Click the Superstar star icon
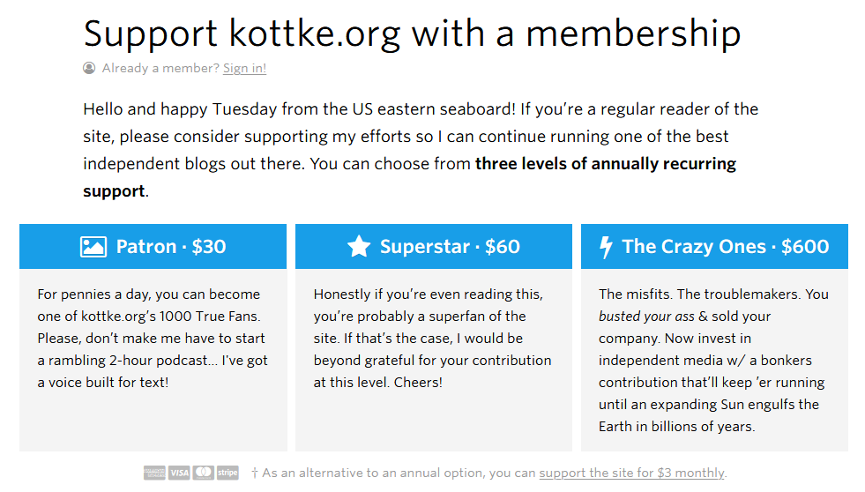This screenshot has width=865, height=492. pos(359,246)
